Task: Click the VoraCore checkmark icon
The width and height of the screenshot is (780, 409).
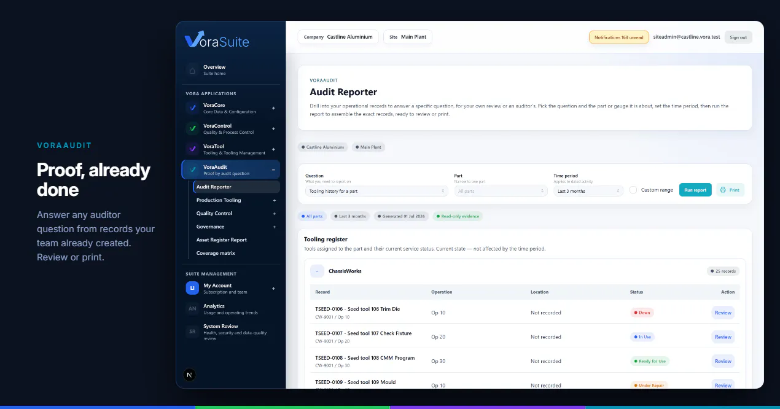Action: coord(192,108)
